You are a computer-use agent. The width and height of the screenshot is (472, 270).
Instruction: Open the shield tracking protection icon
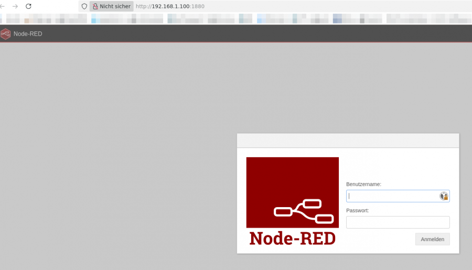coord(84,6)
